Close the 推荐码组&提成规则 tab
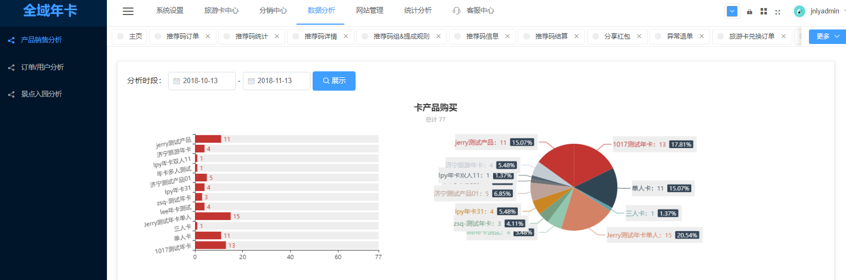Image resolution: width=846 pixels, height=280 pixels. (x=438, y=36)
